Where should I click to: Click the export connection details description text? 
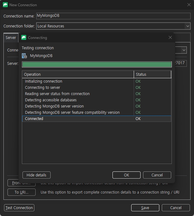pos(110,192)
